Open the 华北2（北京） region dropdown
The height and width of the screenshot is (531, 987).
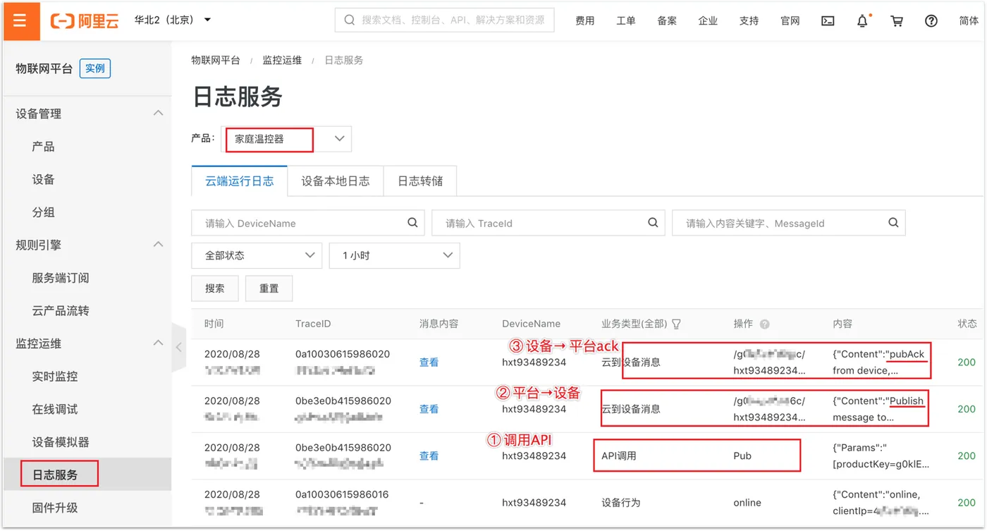[x=173, y=20]
